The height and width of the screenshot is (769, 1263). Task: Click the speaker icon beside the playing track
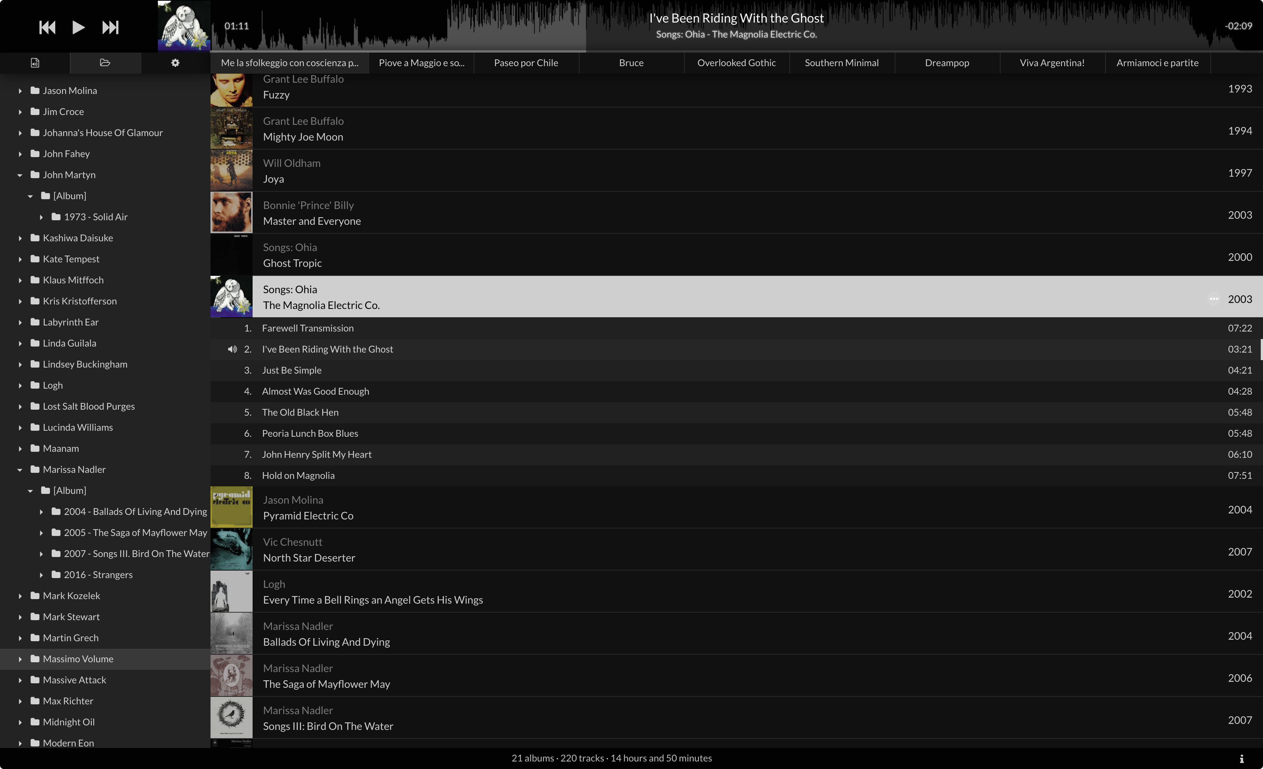pos(232,349)
